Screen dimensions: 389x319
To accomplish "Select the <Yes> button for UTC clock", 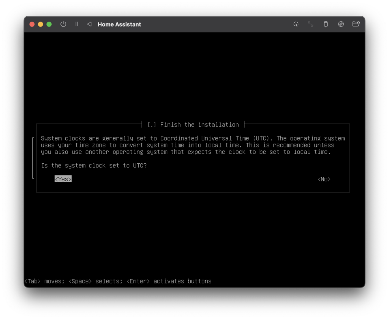I will [63, 179].
